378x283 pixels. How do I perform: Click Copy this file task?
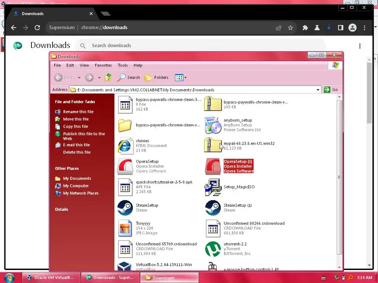[75, 127]
